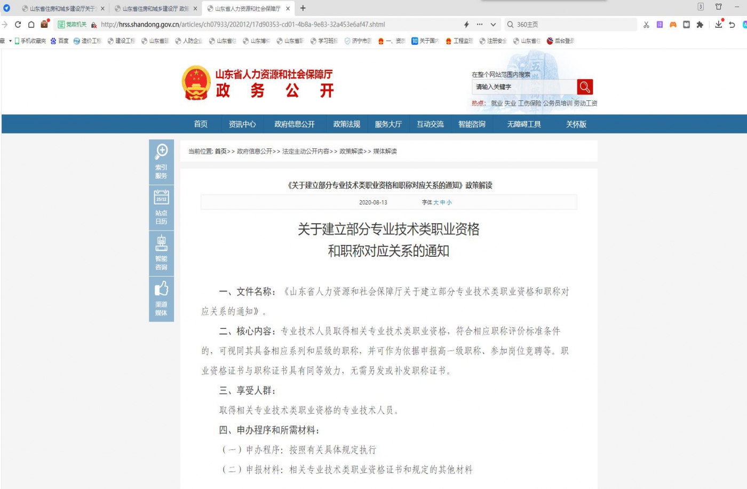
Task: Close the 山东省住房和城乡建设厅 政策 tab
Action: (x=195, y=9)
